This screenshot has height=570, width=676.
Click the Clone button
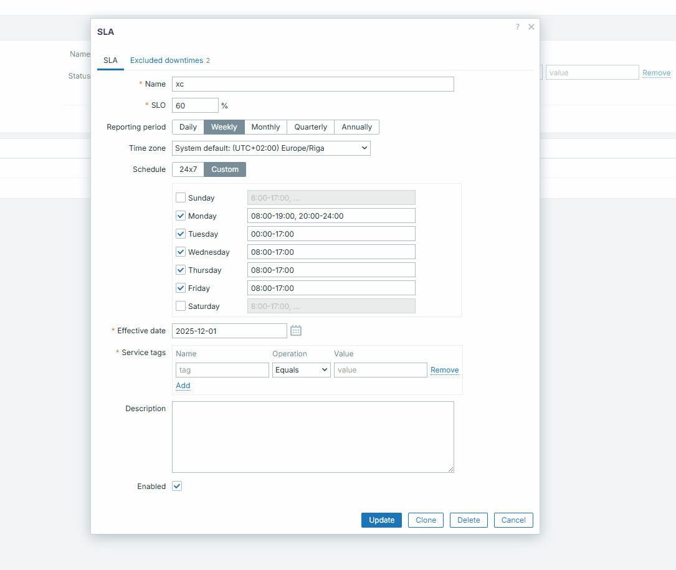click(426, 520)
